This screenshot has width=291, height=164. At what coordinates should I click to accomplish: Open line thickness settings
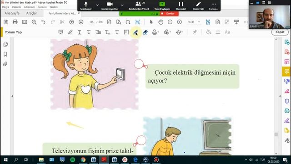(218, 32)
